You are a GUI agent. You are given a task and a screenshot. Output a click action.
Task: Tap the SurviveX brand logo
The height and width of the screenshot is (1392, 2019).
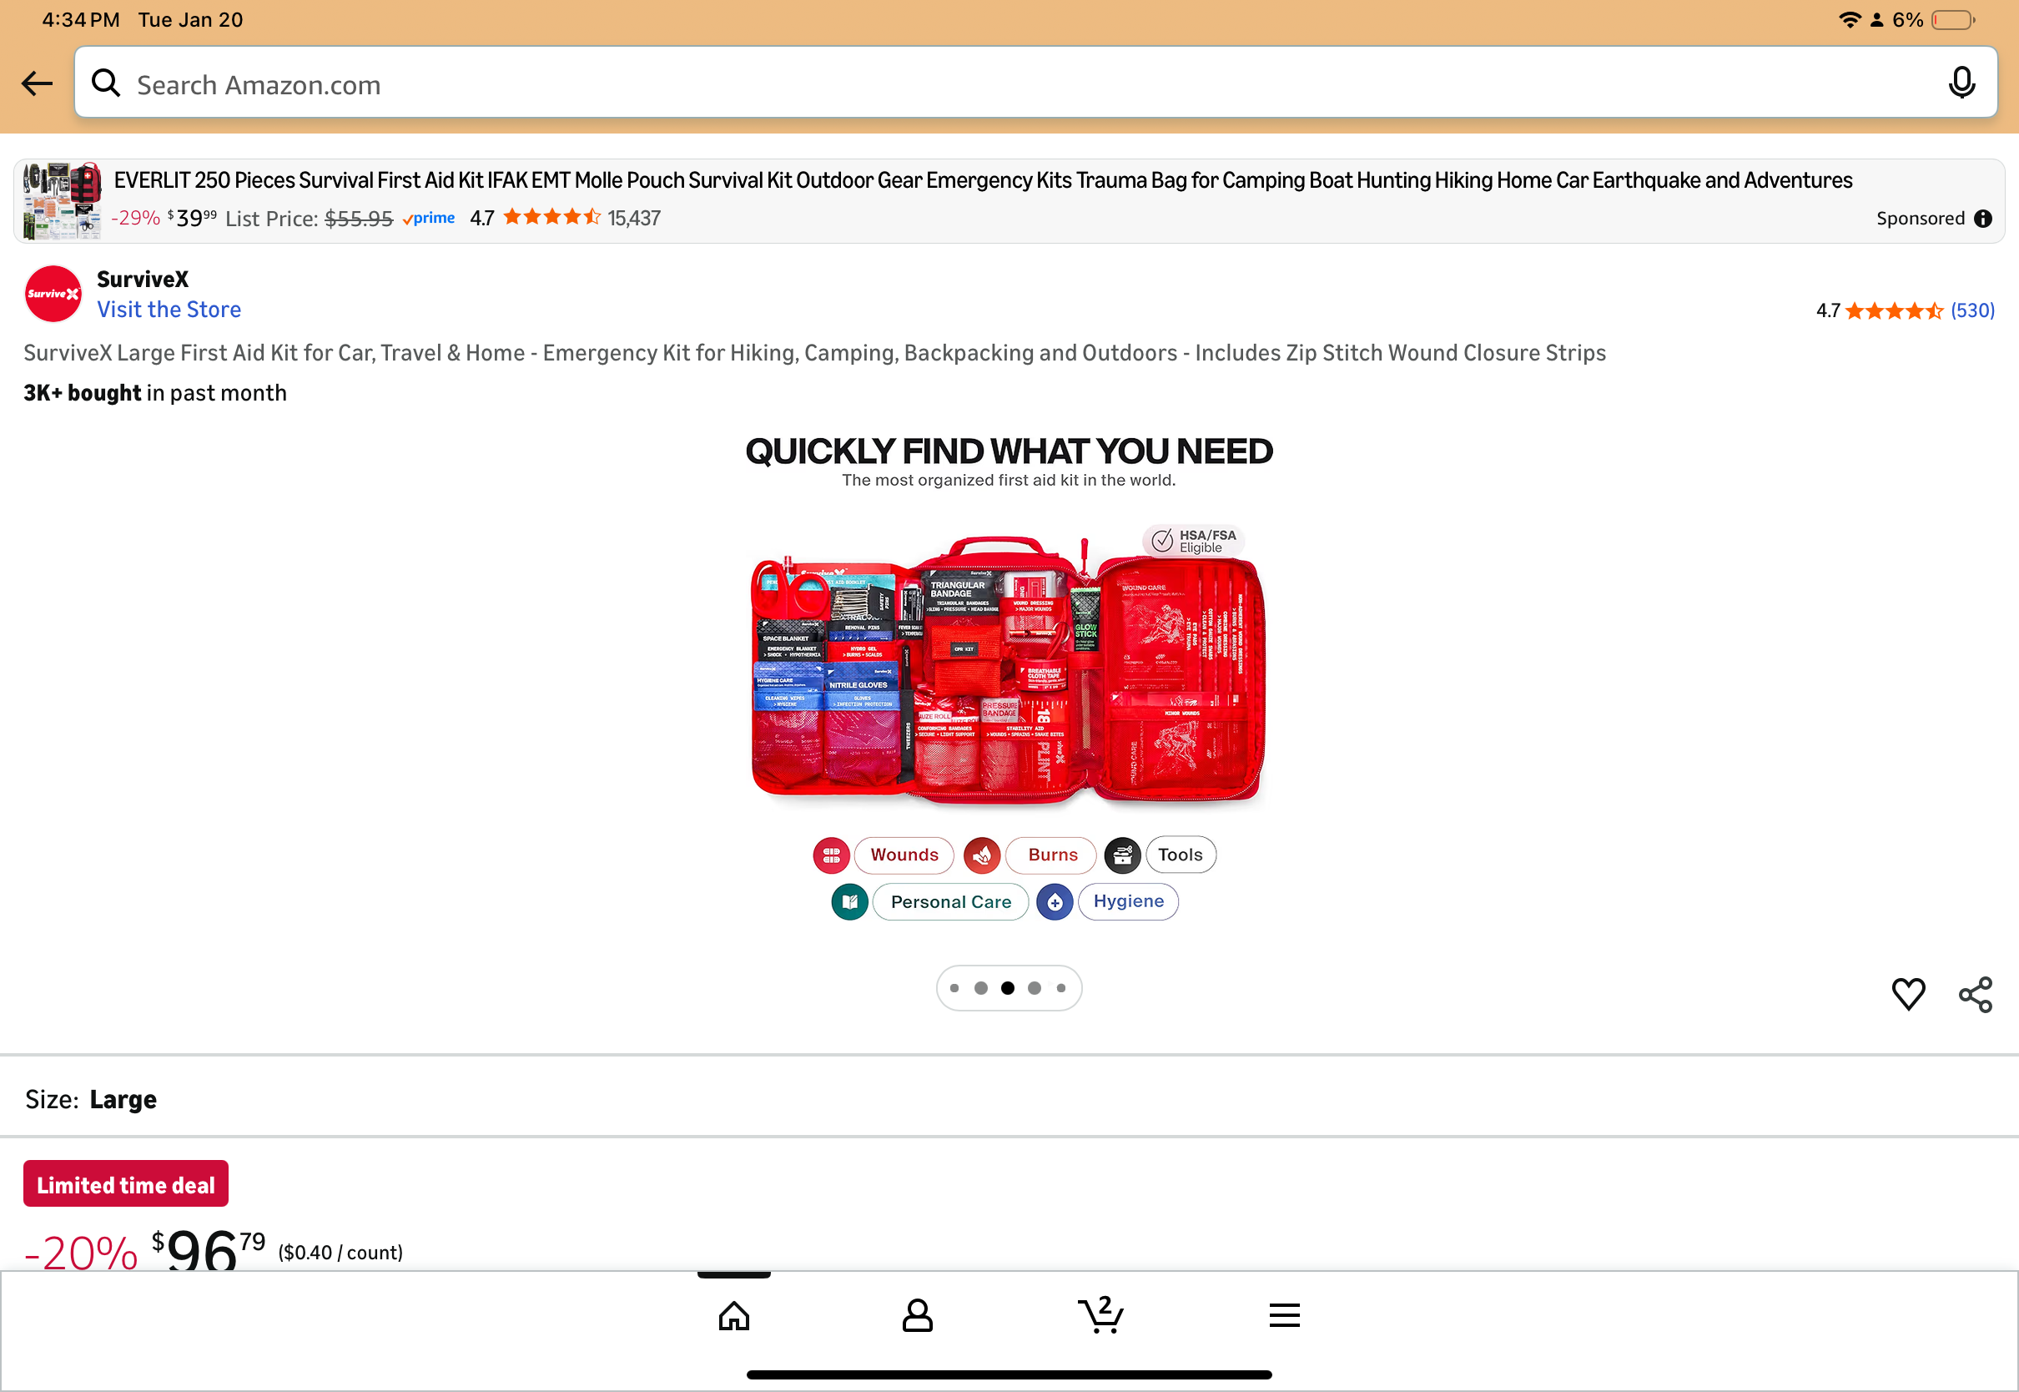point(53,294)
